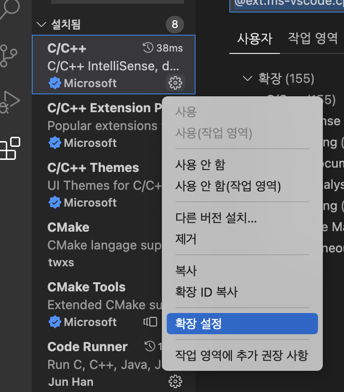Choose 사용 안 함 from context menu

pyautogui.click(x=242, y=165)
